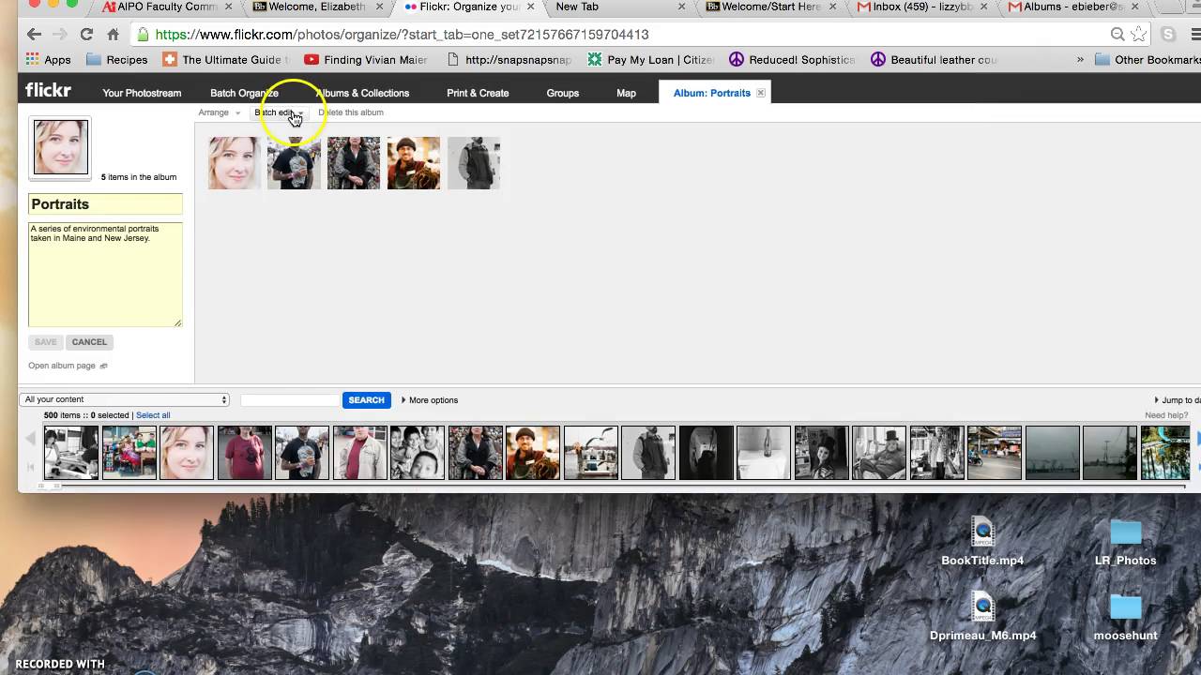Image resolution: width=1201 pixels, height=675 pixels.
Task: Open All your content selector
Action: click(x=125, y=399)
